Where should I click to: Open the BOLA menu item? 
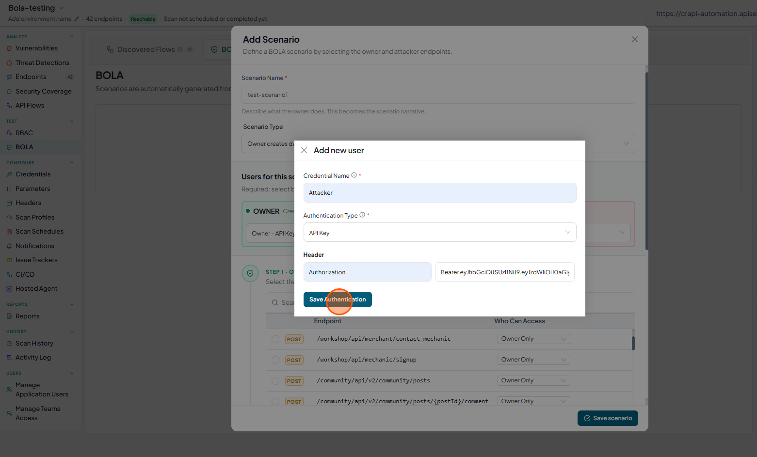41,147
